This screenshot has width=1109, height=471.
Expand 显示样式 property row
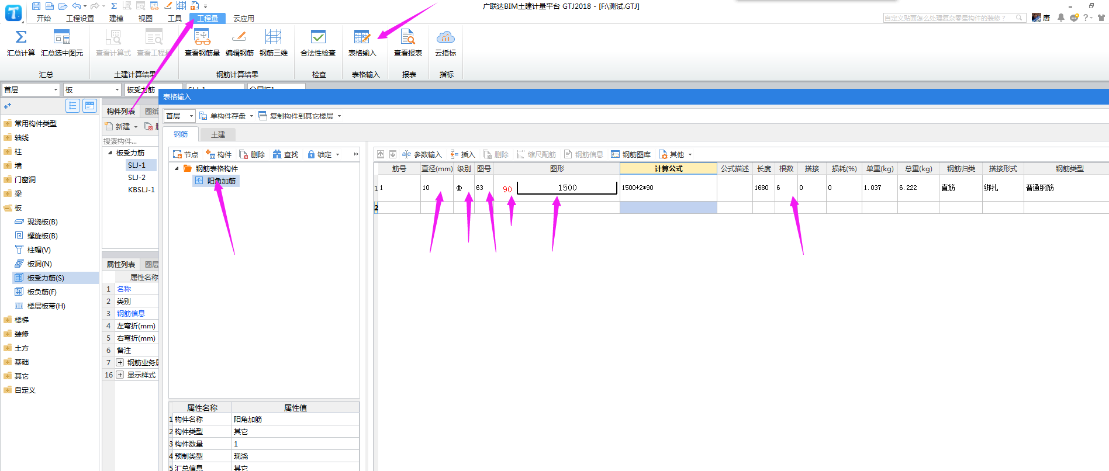pyautogui.click(x=120, y=375)
